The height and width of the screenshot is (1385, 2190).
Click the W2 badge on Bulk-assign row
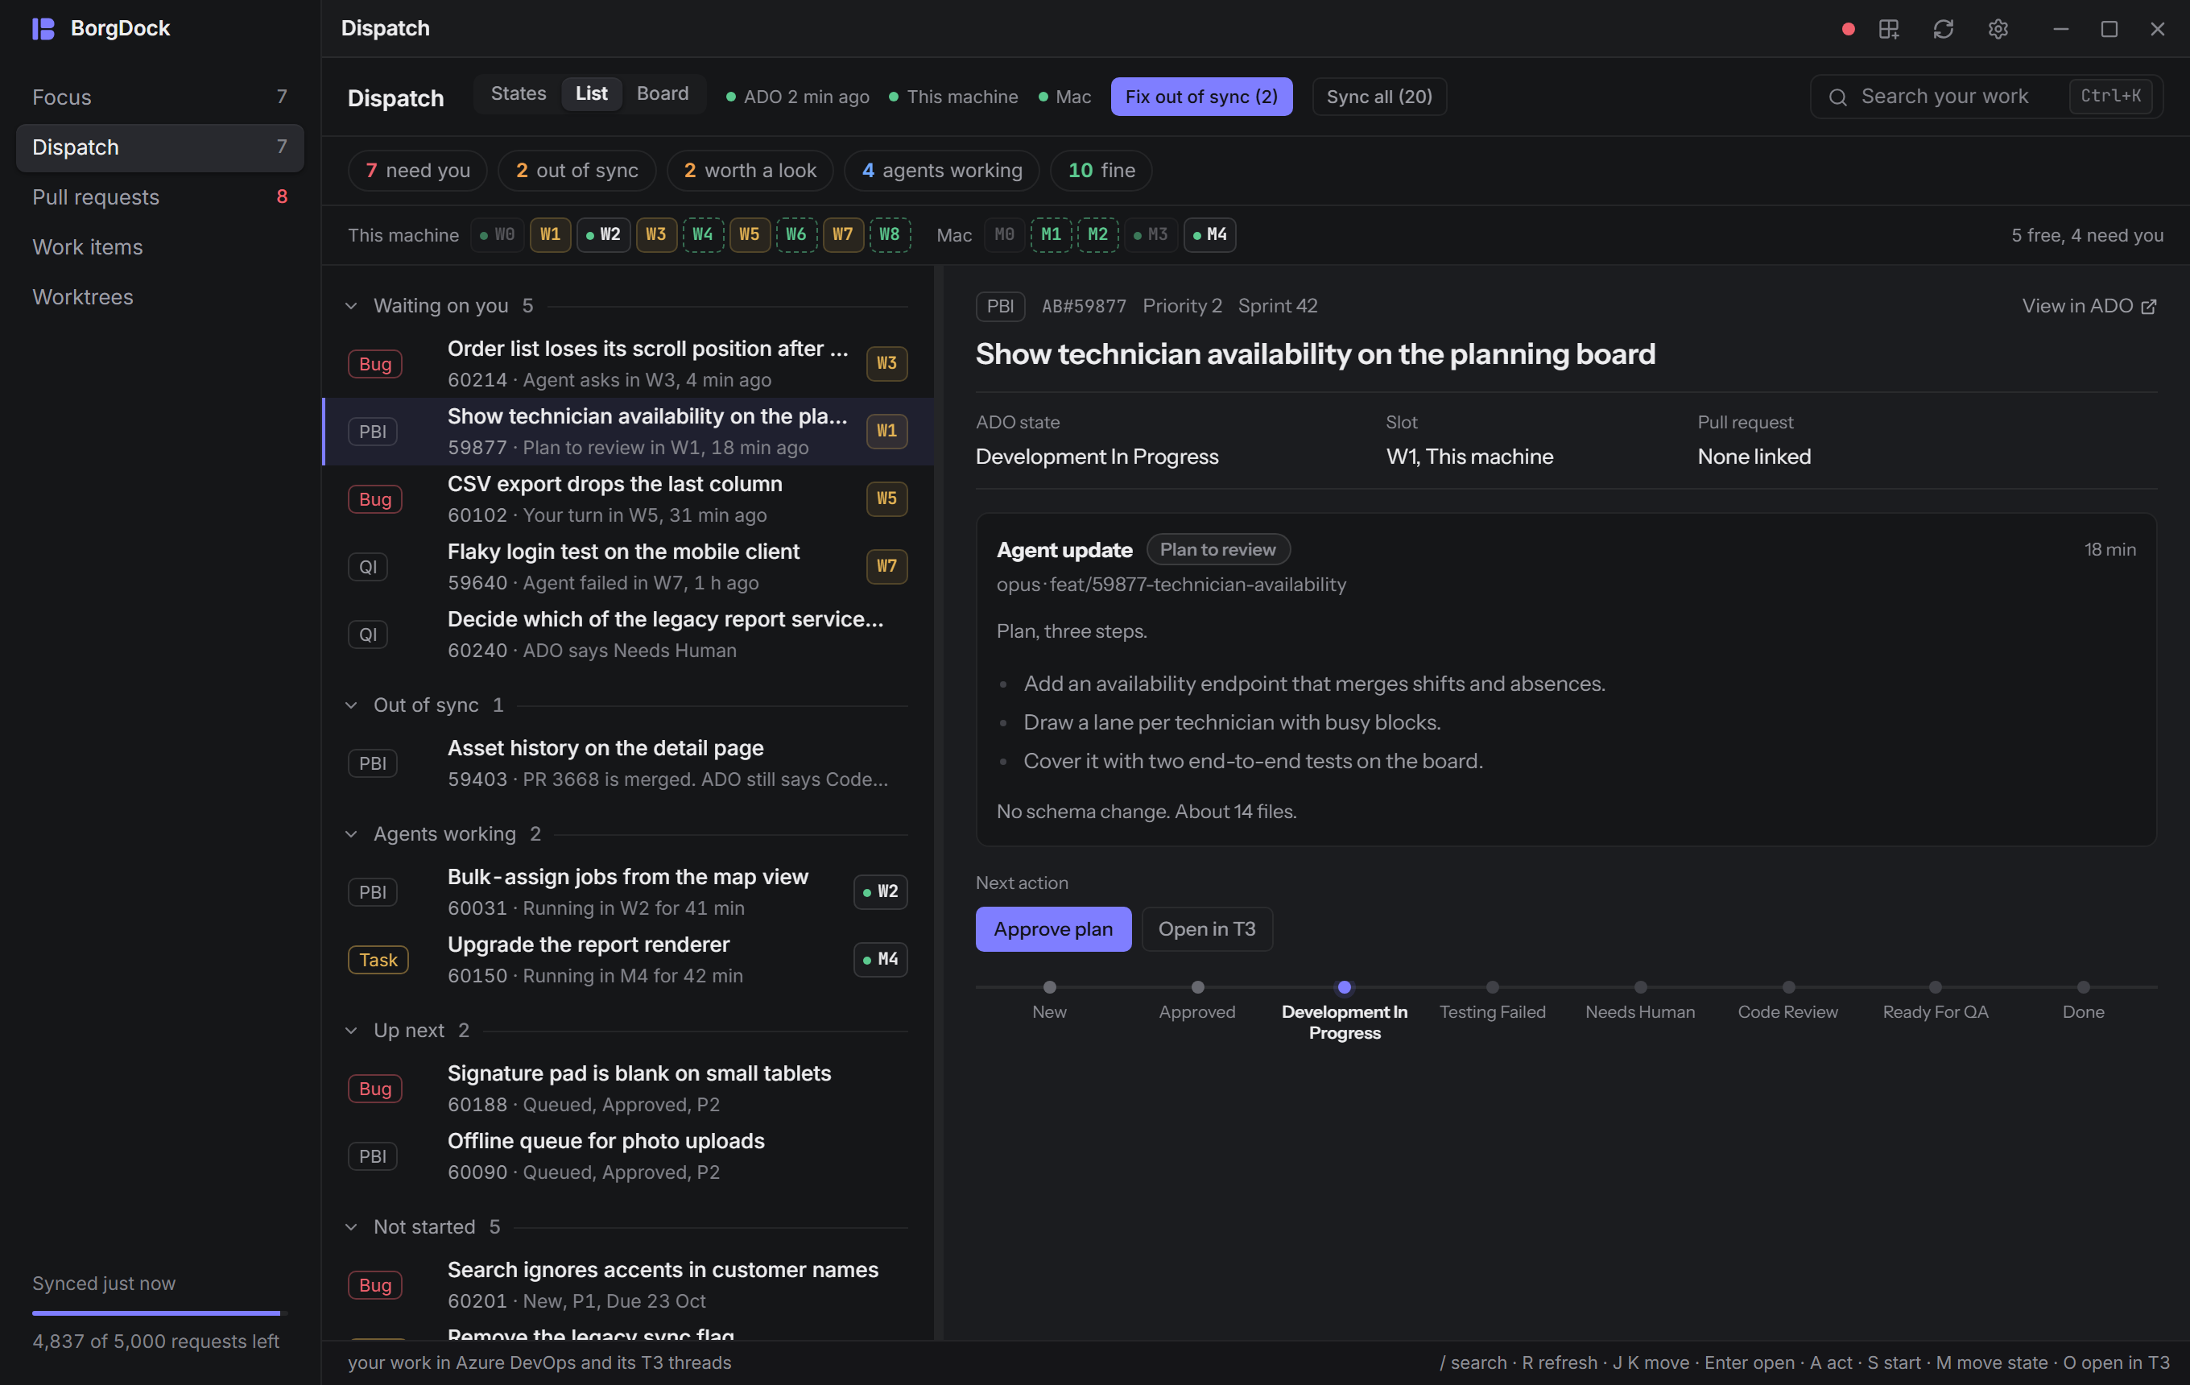pyautogui.click(x=879, y=892)
